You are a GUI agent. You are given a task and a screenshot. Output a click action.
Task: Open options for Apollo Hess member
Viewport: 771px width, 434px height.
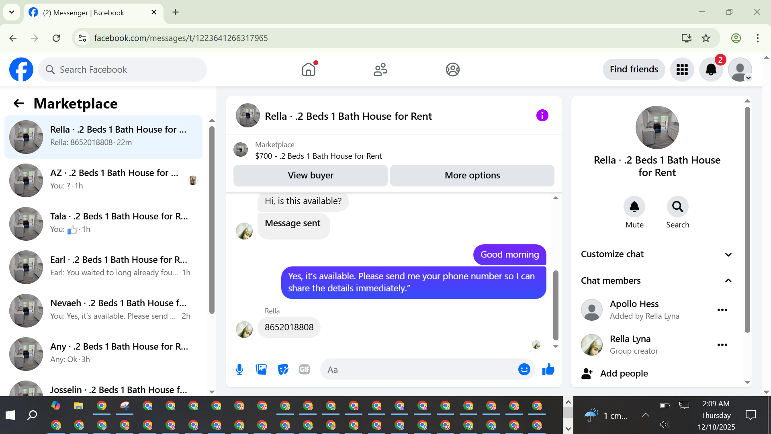click(722, 310)
